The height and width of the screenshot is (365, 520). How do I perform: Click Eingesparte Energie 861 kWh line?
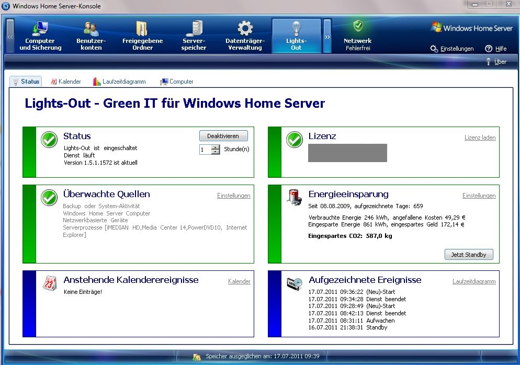pyautogui.click(x=387, y=224)
